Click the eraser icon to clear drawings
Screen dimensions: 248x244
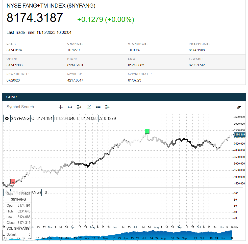point(239,107)
